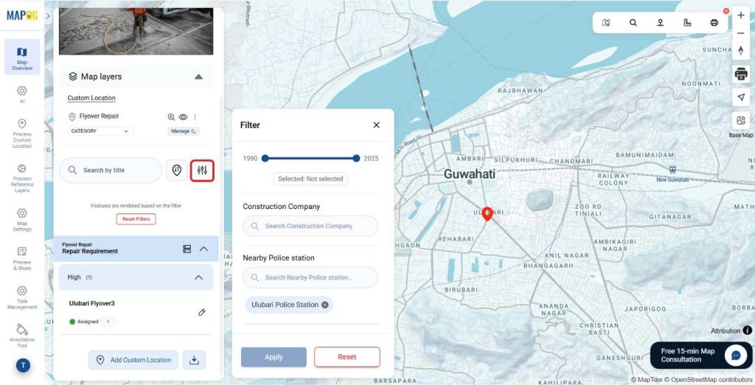Click Reset Filters button
755x385 pixels.
click(x=136, y=219)
